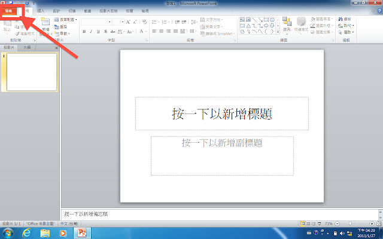Switch to the 切換 (Transitions) tab
The width and height of the screenshot is (383, 239).
(72, 11)
